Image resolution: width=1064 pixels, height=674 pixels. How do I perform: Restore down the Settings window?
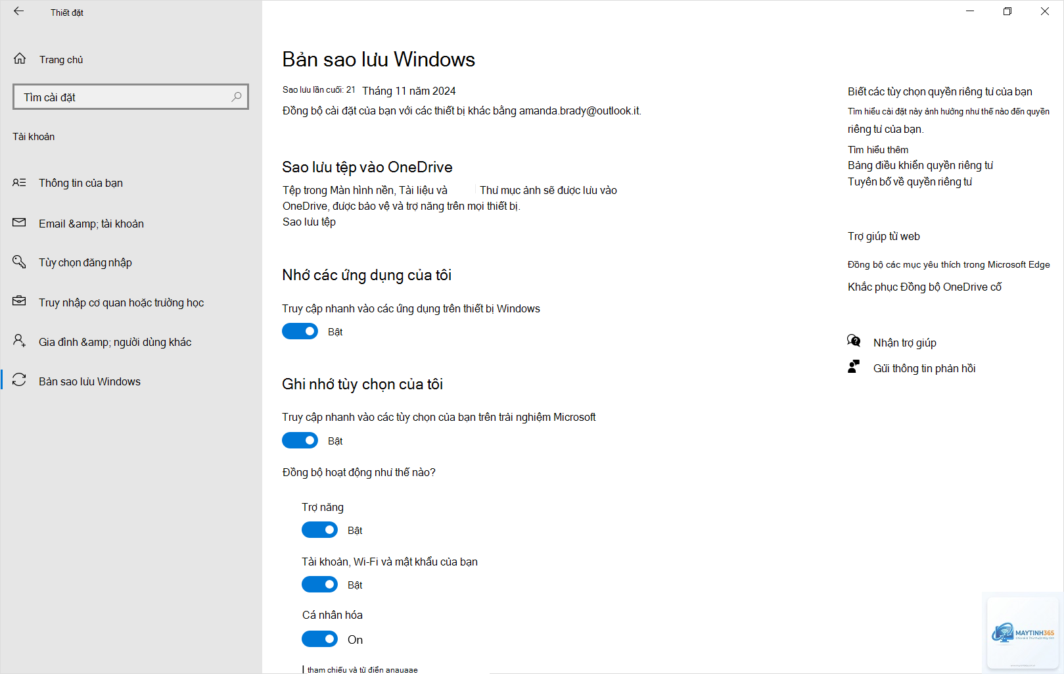(x=1007, y=11)
